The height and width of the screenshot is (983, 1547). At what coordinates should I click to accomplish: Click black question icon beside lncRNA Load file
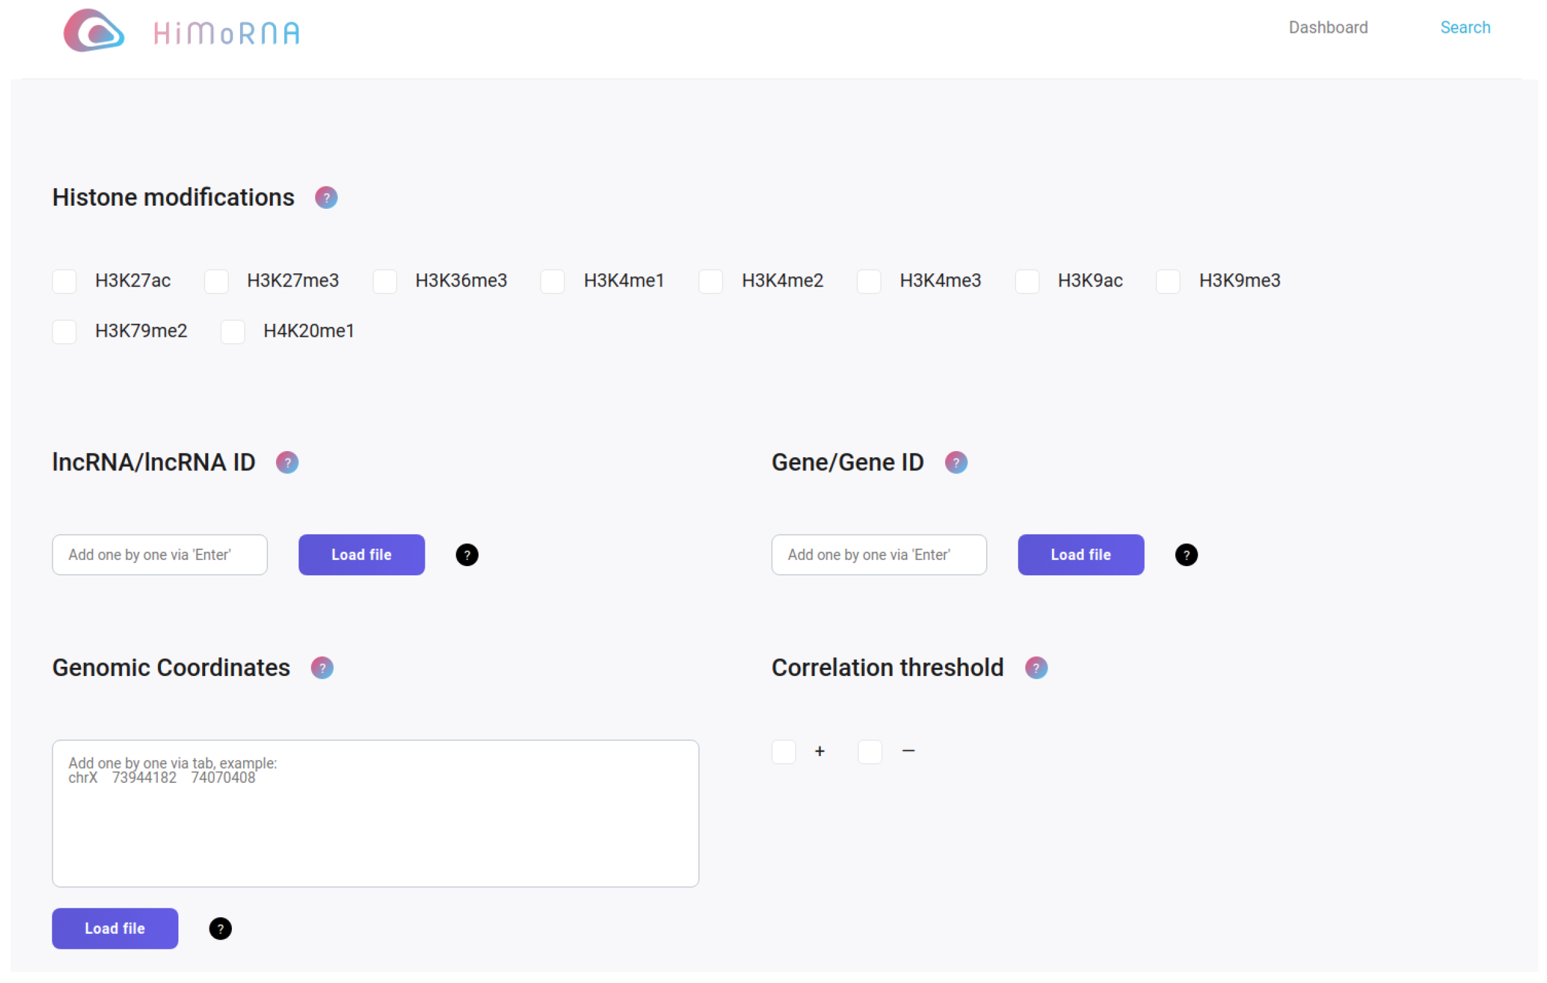click(x=466, y=555)
